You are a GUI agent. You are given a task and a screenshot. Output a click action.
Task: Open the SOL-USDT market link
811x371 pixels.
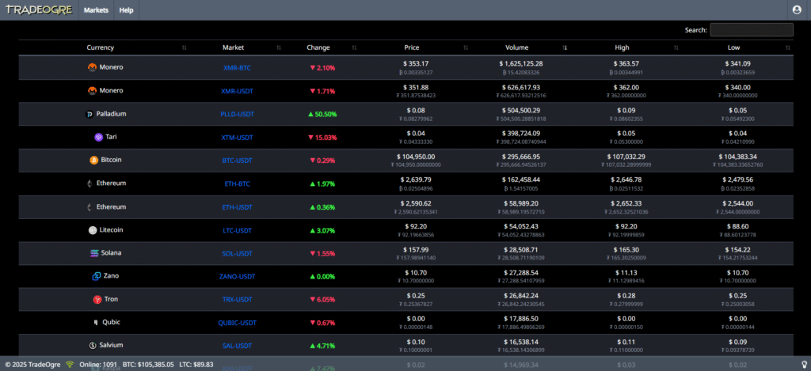(237, 254)
